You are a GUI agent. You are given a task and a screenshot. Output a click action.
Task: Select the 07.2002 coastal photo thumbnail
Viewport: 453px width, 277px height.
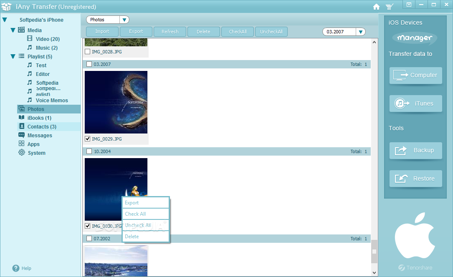click(x=116, y=261)
